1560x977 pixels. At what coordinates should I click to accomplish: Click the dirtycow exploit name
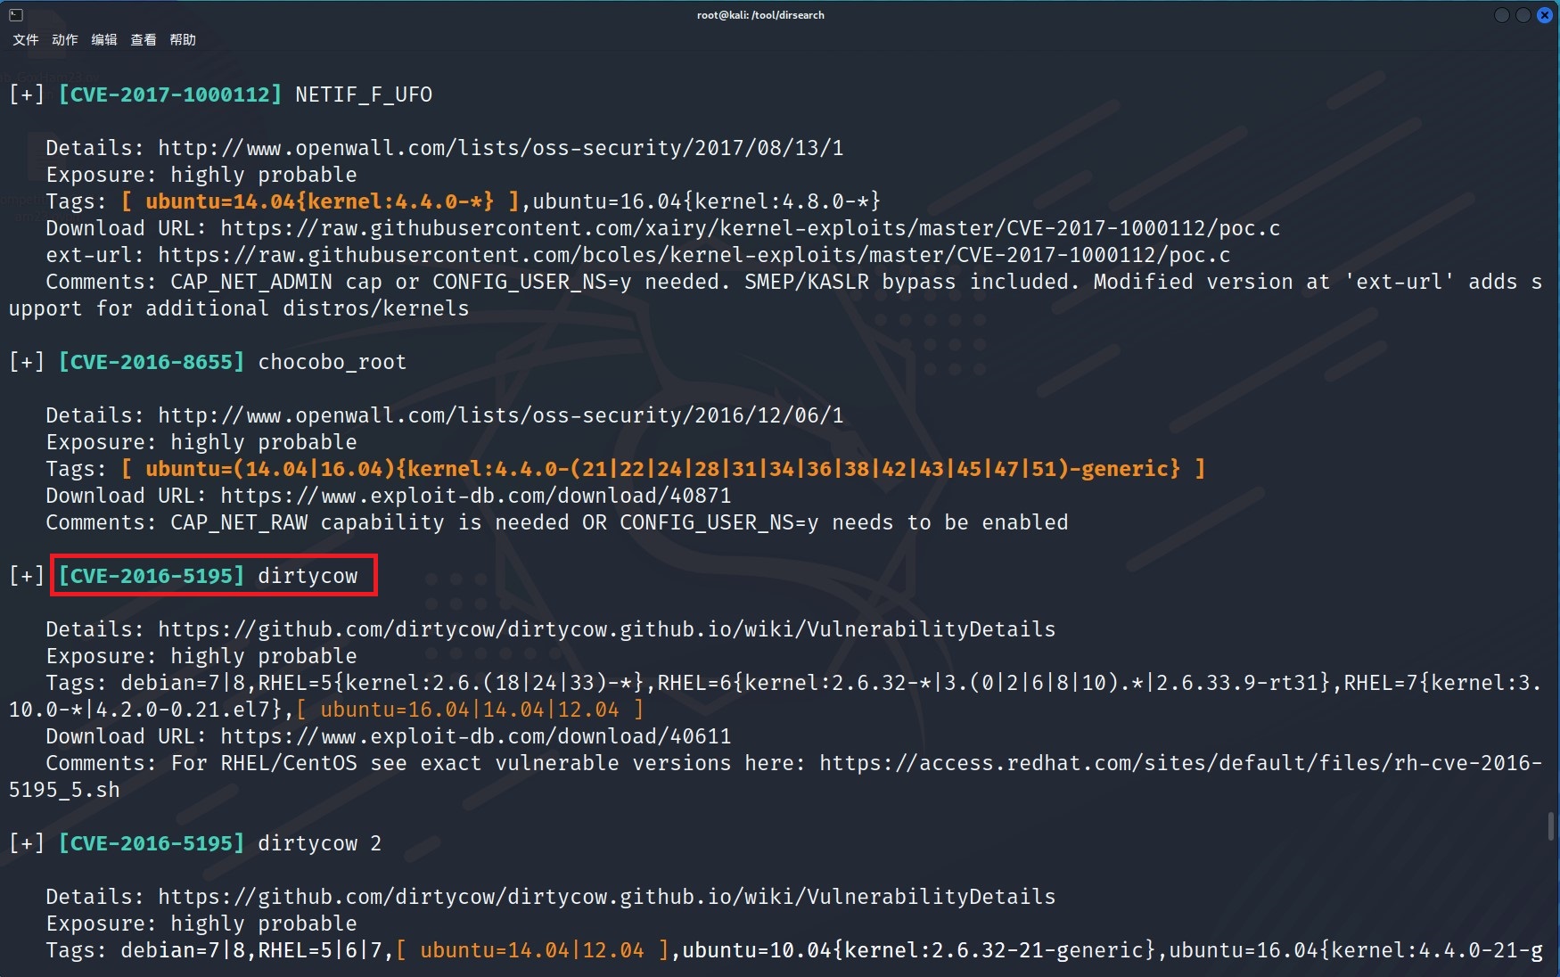click(308, 576)
